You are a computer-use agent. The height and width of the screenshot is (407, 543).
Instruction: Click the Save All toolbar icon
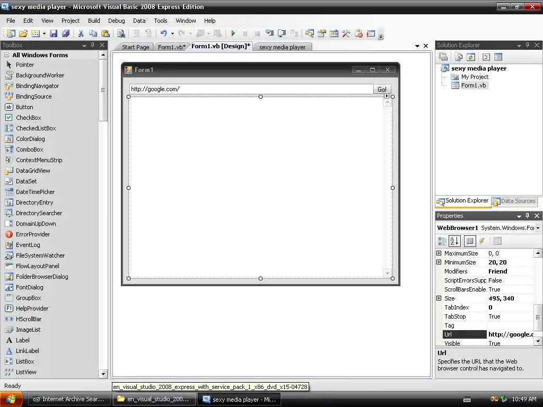(65, 33)
